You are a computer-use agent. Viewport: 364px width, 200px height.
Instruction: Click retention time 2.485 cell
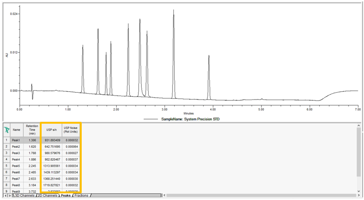point(31,172)
